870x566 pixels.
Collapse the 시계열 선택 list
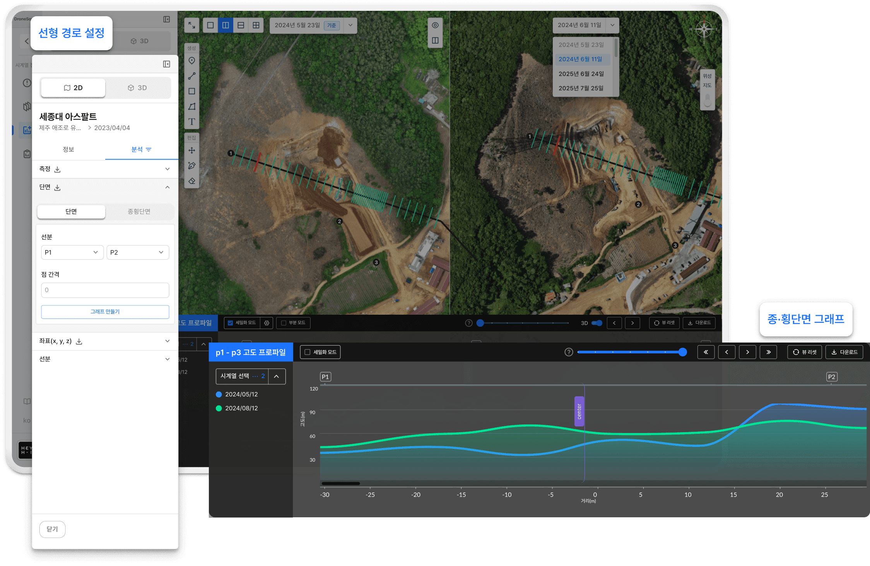coord(277,376)
